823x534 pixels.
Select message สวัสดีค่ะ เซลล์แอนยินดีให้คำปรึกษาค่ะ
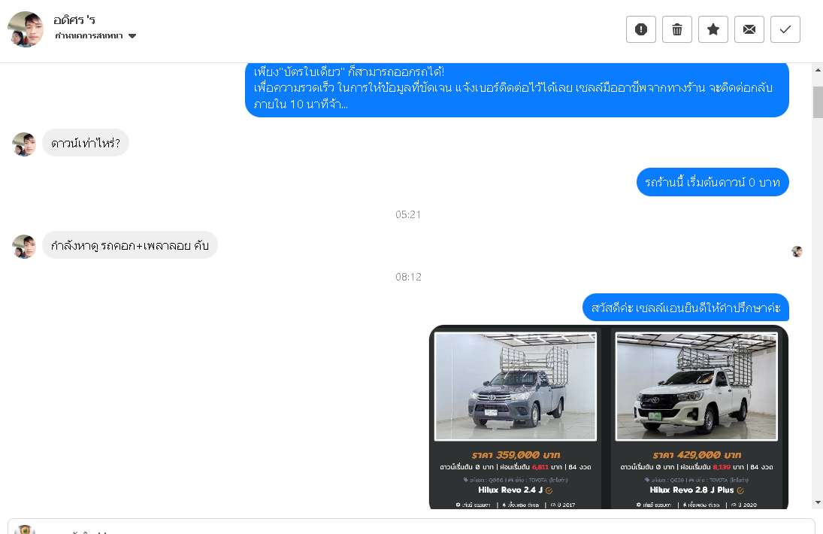685,308
